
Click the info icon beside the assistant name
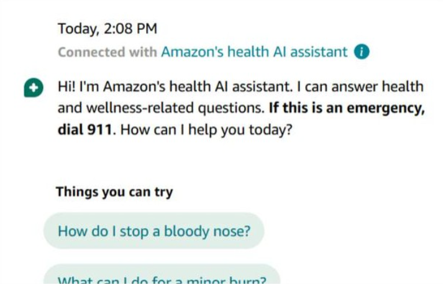pyautogui.click(x=361, y=52)
